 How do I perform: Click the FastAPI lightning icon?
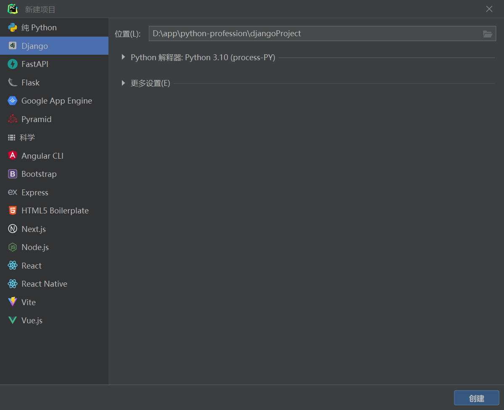point(13,64)
